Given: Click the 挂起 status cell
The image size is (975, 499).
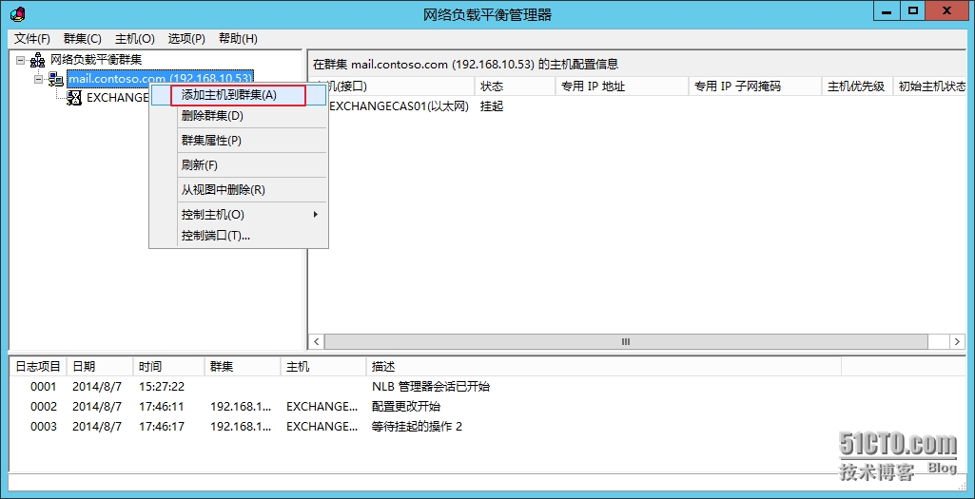Looking at the screenshot, I should pos(492,106).
